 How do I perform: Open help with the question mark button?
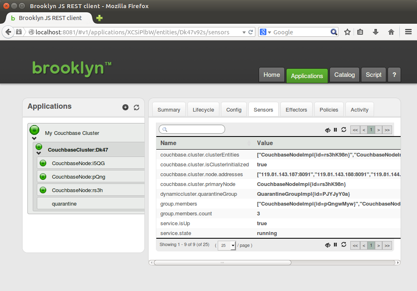394,75
